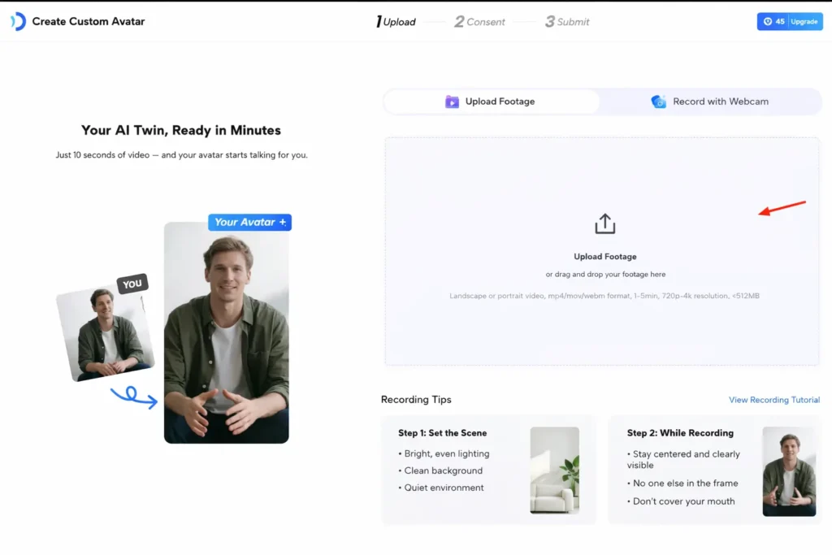
Task: Click the large avatar preview image
Action: pos(226,333)
